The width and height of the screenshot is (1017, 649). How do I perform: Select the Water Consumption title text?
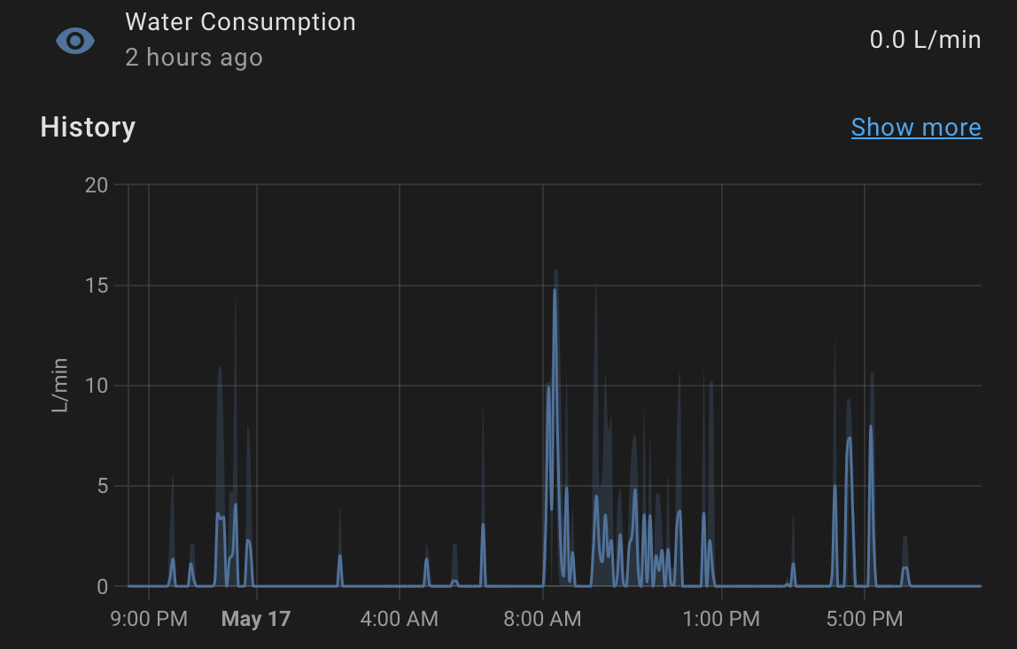click(x=240, y=22)
